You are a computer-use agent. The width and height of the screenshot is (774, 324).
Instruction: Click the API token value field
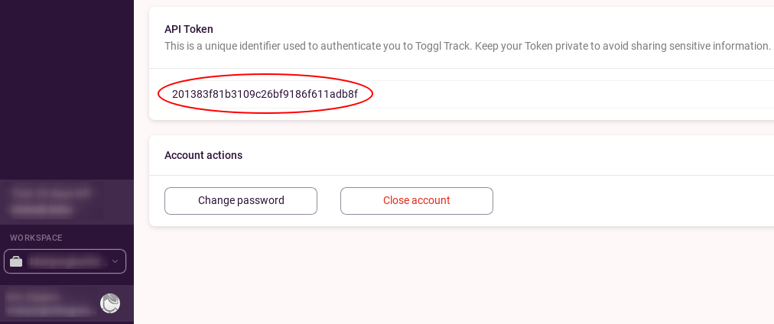point(468,94)
